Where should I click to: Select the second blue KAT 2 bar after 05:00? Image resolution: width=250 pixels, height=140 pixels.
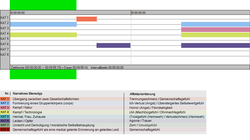pos(215,24)
